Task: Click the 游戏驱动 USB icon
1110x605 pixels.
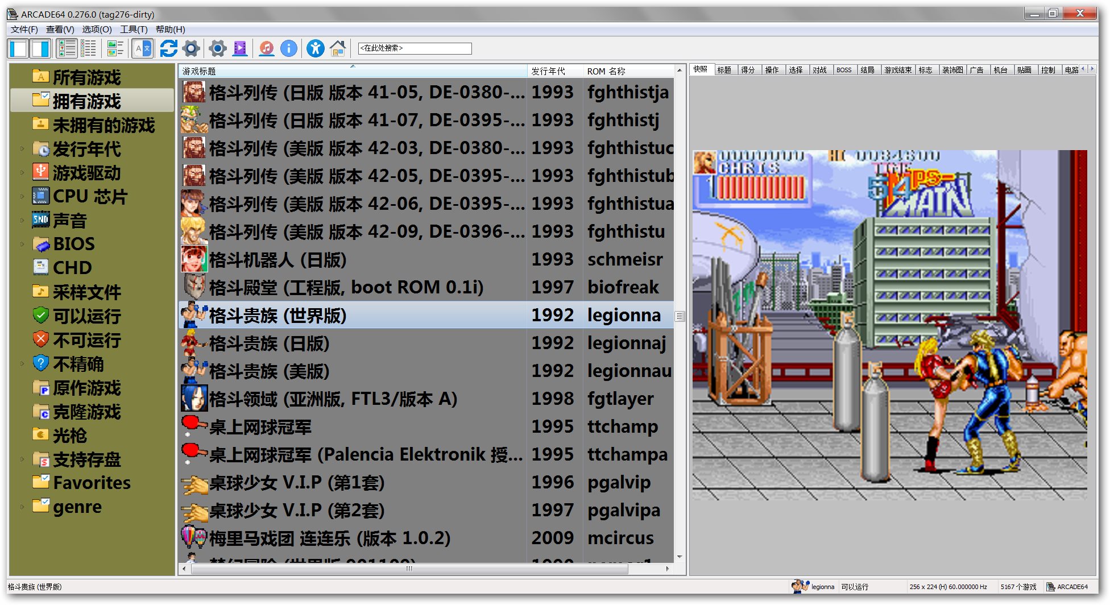Action: pyautogui.click(x=41, y=172)
